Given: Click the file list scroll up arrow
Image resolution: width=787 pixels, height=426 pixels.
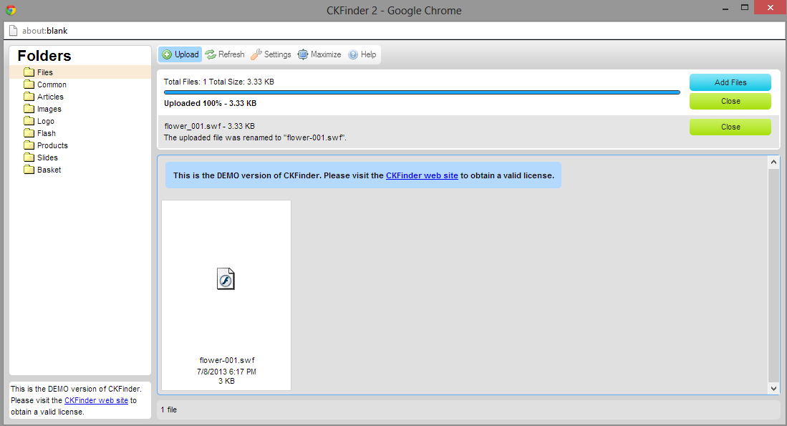Looking at the screenshot, I should pos(773,162).
